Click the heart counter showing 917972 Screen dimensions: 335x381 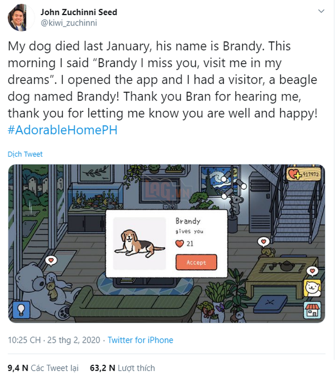click(304, 174)
